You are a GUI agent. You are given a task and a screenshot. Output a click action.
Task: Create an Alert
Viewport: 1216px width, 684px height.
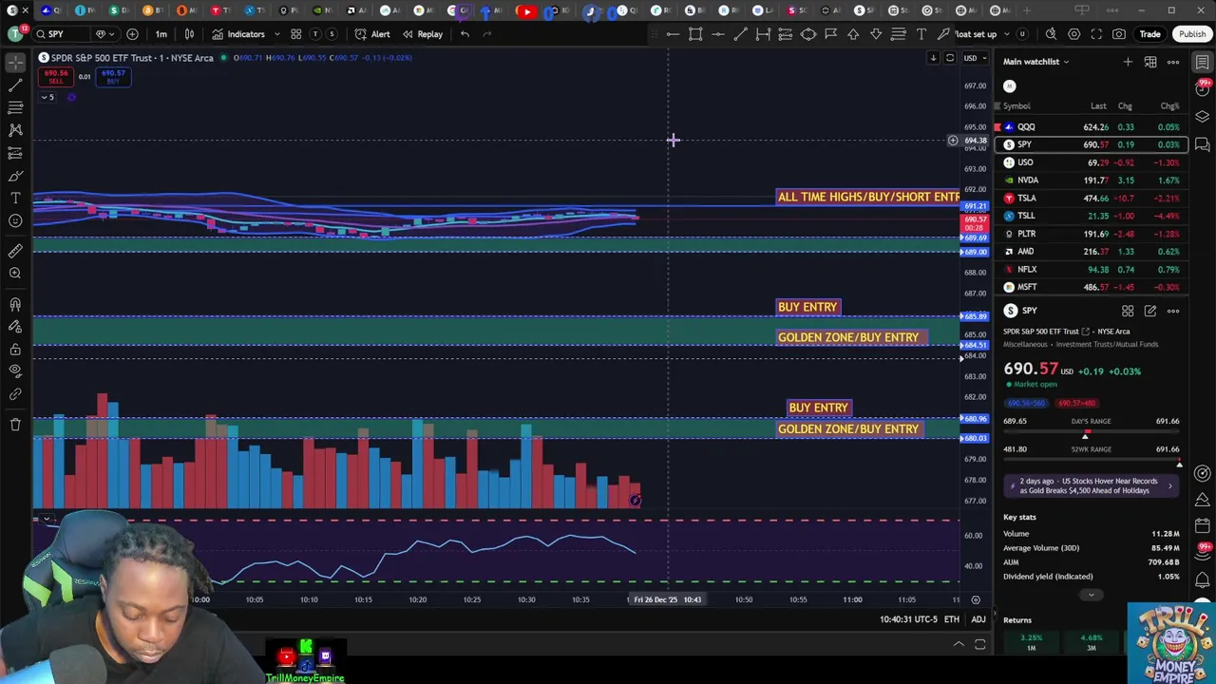(372, 34)
